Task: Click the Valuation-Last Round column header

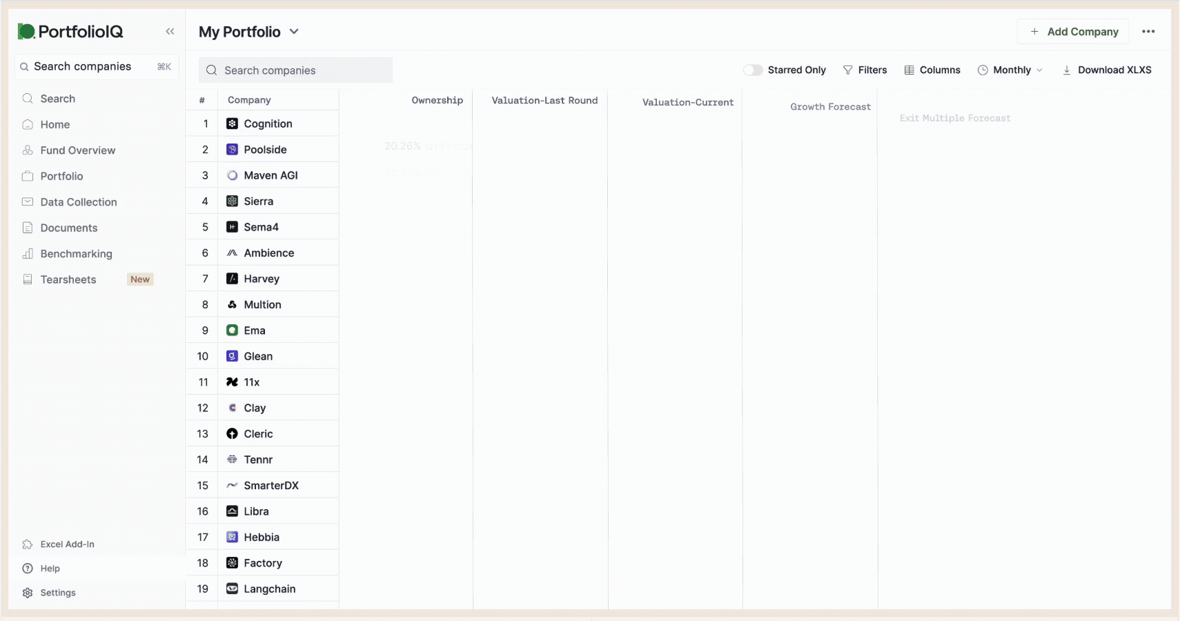Action: point(544,100)
